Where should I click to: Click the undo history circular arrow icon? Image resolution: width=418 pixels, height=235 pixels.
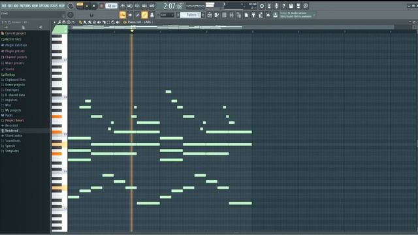click(262, 6)
